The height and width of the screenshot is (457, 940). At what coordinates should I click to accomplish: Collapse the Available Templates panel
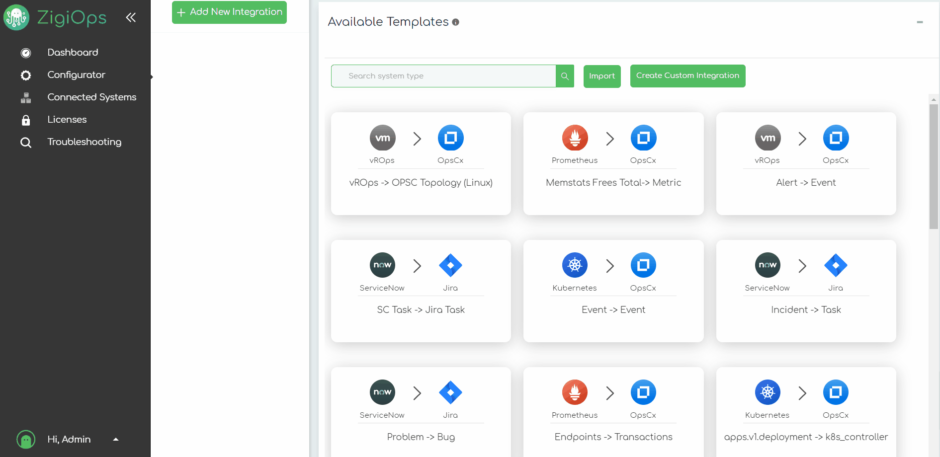click(x=919, y=22)
